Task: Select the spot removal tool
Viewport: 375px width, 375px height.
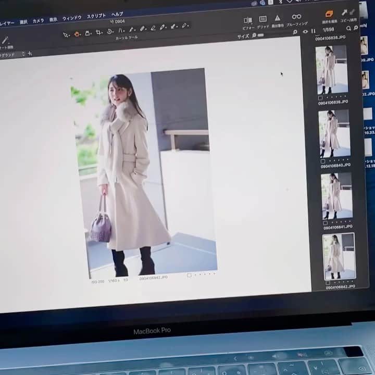Action: 132,29
